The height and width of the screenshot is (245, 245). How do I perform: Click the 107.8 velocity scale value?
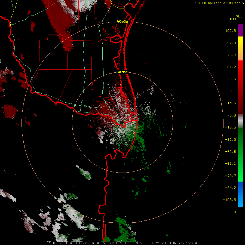pyautogui.click(x=231, y=30)
